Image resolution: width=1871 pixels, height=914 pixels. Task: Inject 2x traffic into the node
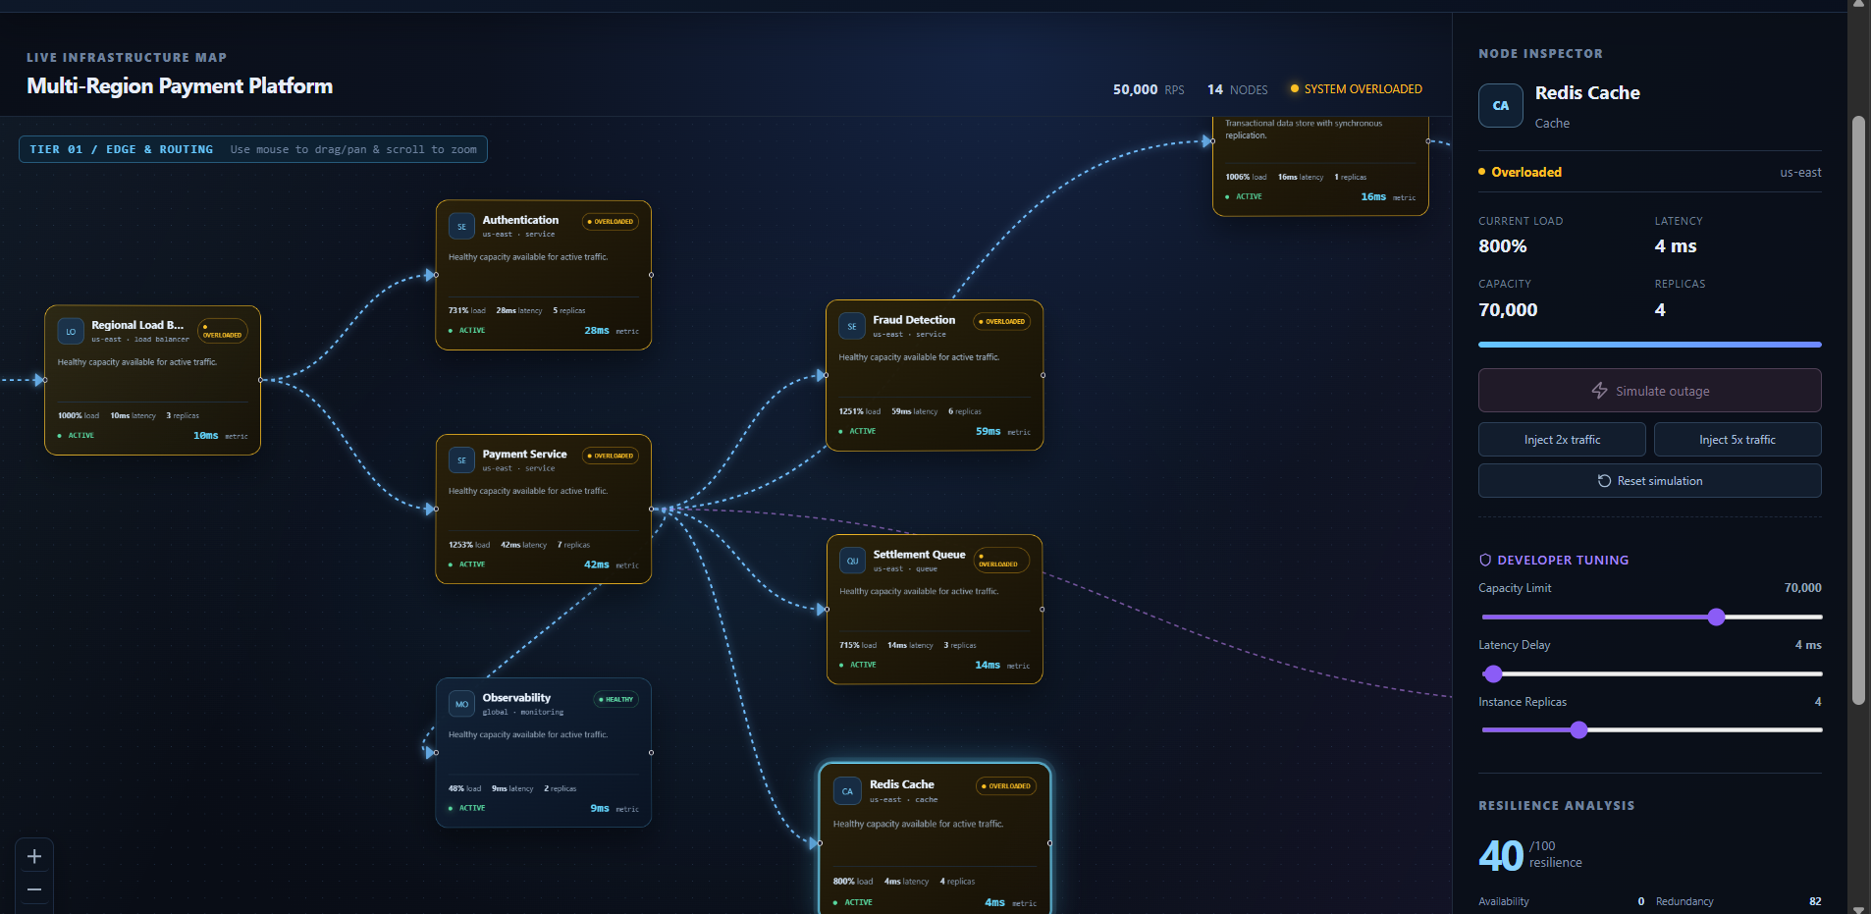1562,440
